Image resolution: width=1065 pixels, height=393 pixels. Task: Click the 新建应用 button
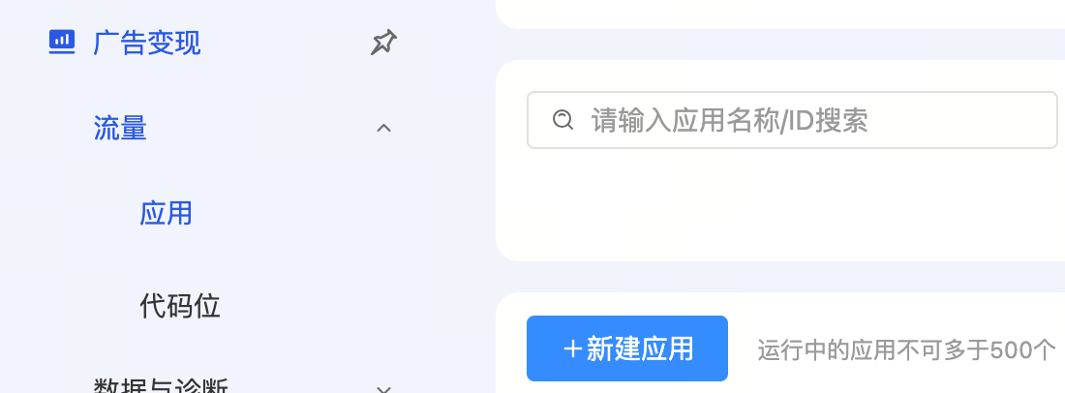627,348
